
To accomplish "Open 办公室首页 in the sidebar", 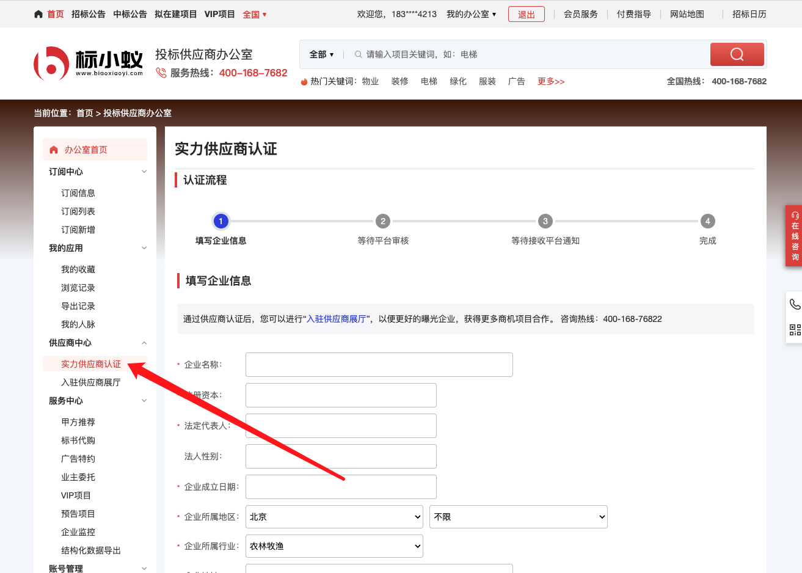I will (x=86, y=150).
